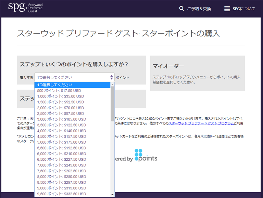
Task: Click the マイオーダー heading
Action: [168, 66]
